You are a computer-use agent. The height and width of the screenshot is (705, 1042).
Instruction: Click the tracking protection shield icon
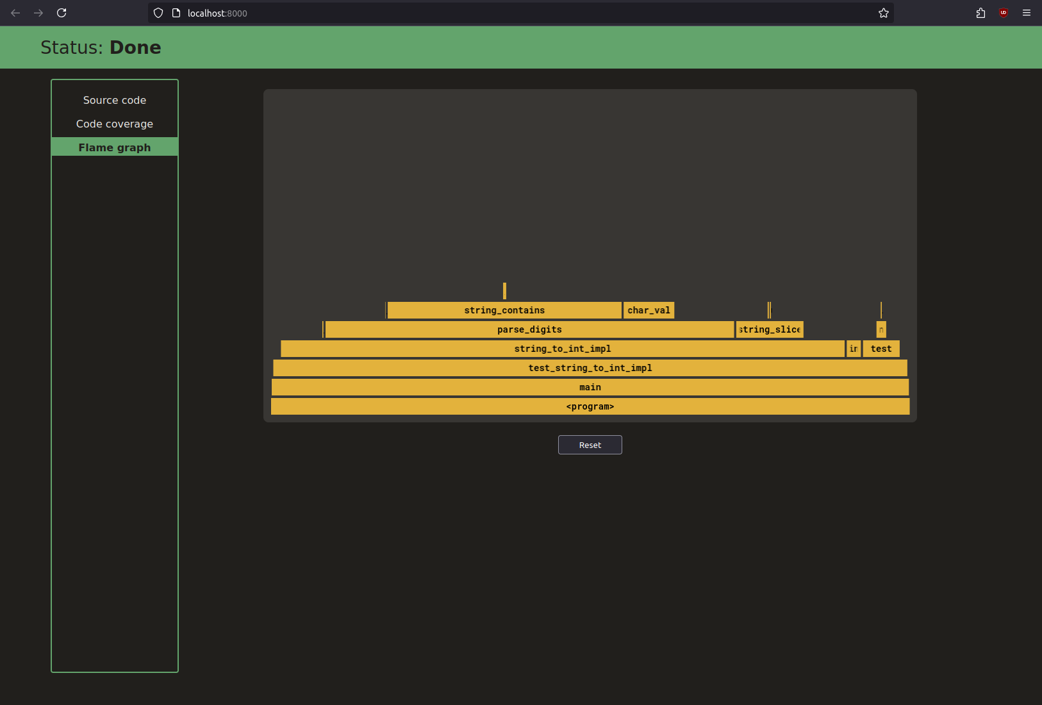click(158, 13)
